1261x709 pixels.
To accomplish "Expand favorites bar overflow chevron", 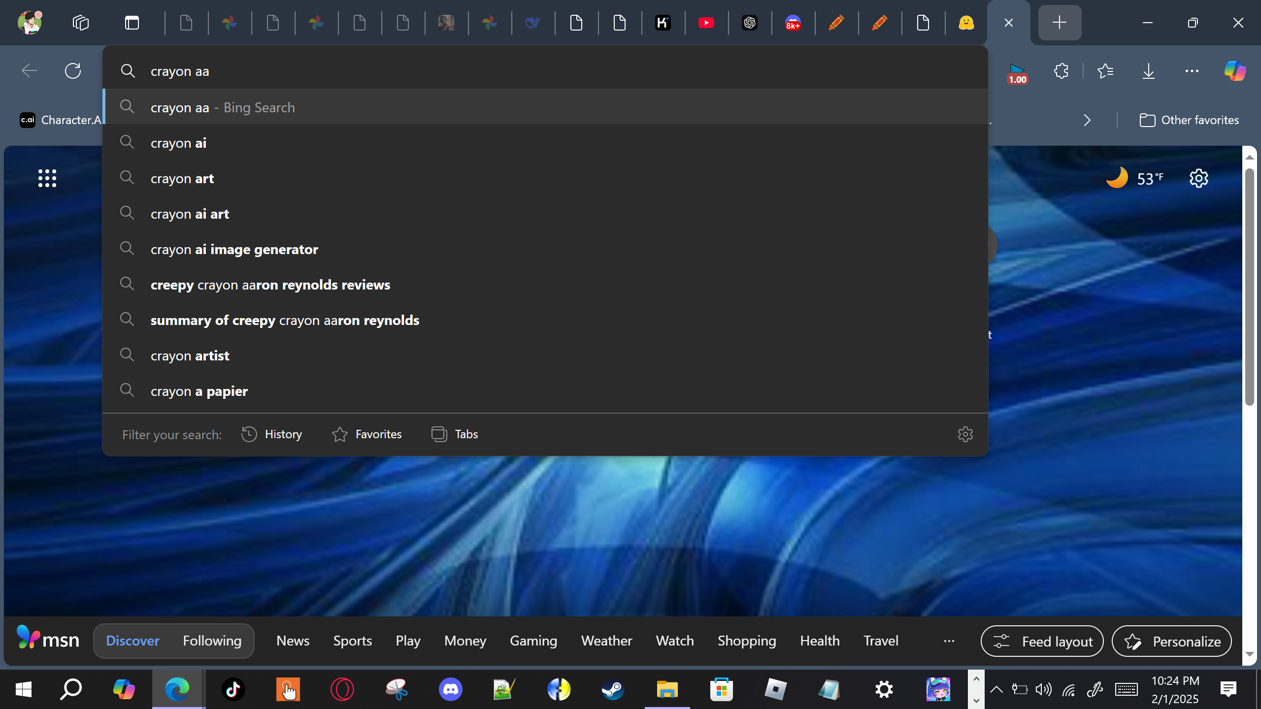I will point(1087,120).
